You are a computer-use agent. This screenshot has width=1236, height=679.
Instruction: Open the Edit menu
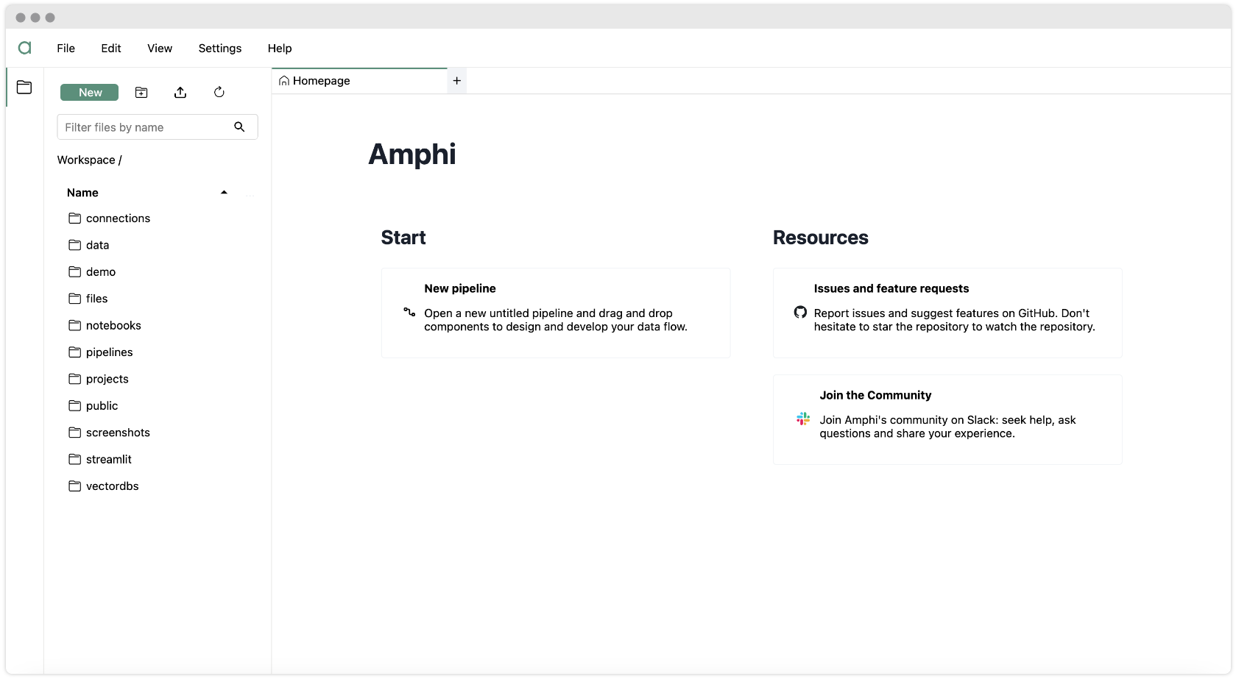111,48
